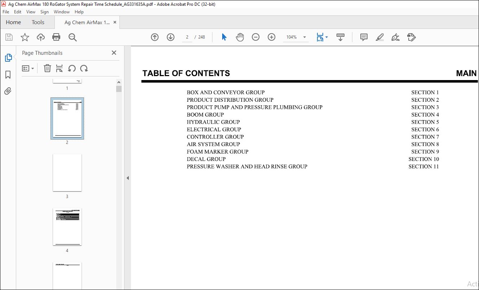Open the File menu
Image resolution: width=479 pixels, height=290 pixels.
[6, 12]
